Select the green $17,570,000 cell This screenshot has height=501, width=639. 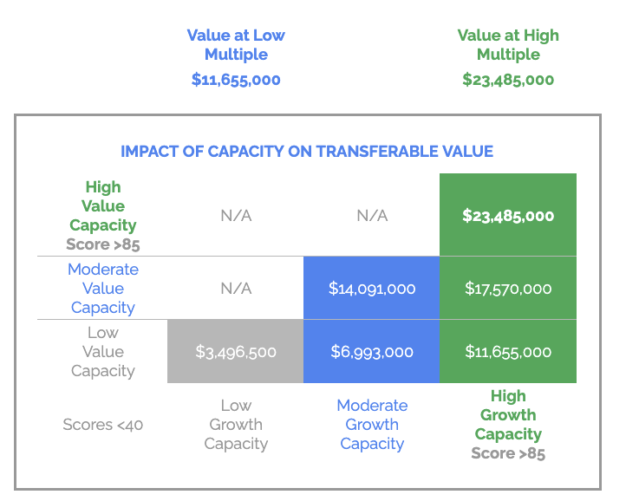508,289
